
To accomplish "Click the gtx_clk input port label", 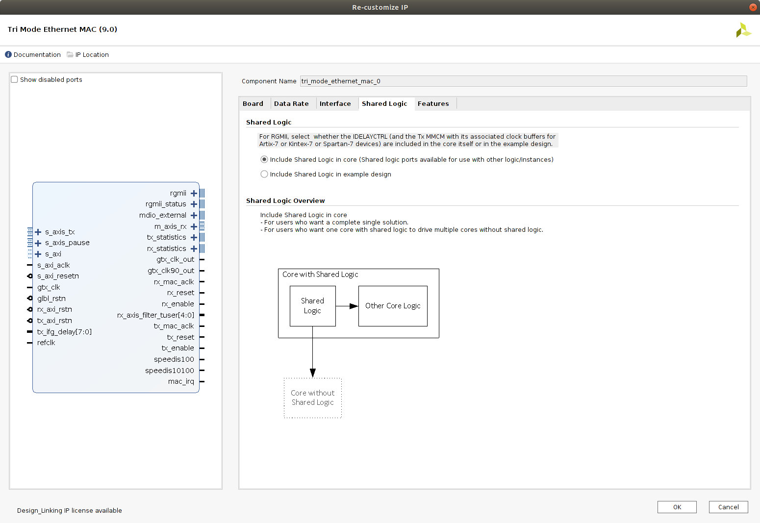I will point(49,287).
